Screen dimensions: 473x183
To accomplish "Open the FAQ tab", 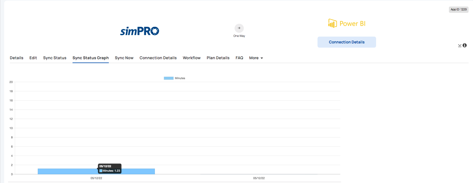I will click(239, 58).
